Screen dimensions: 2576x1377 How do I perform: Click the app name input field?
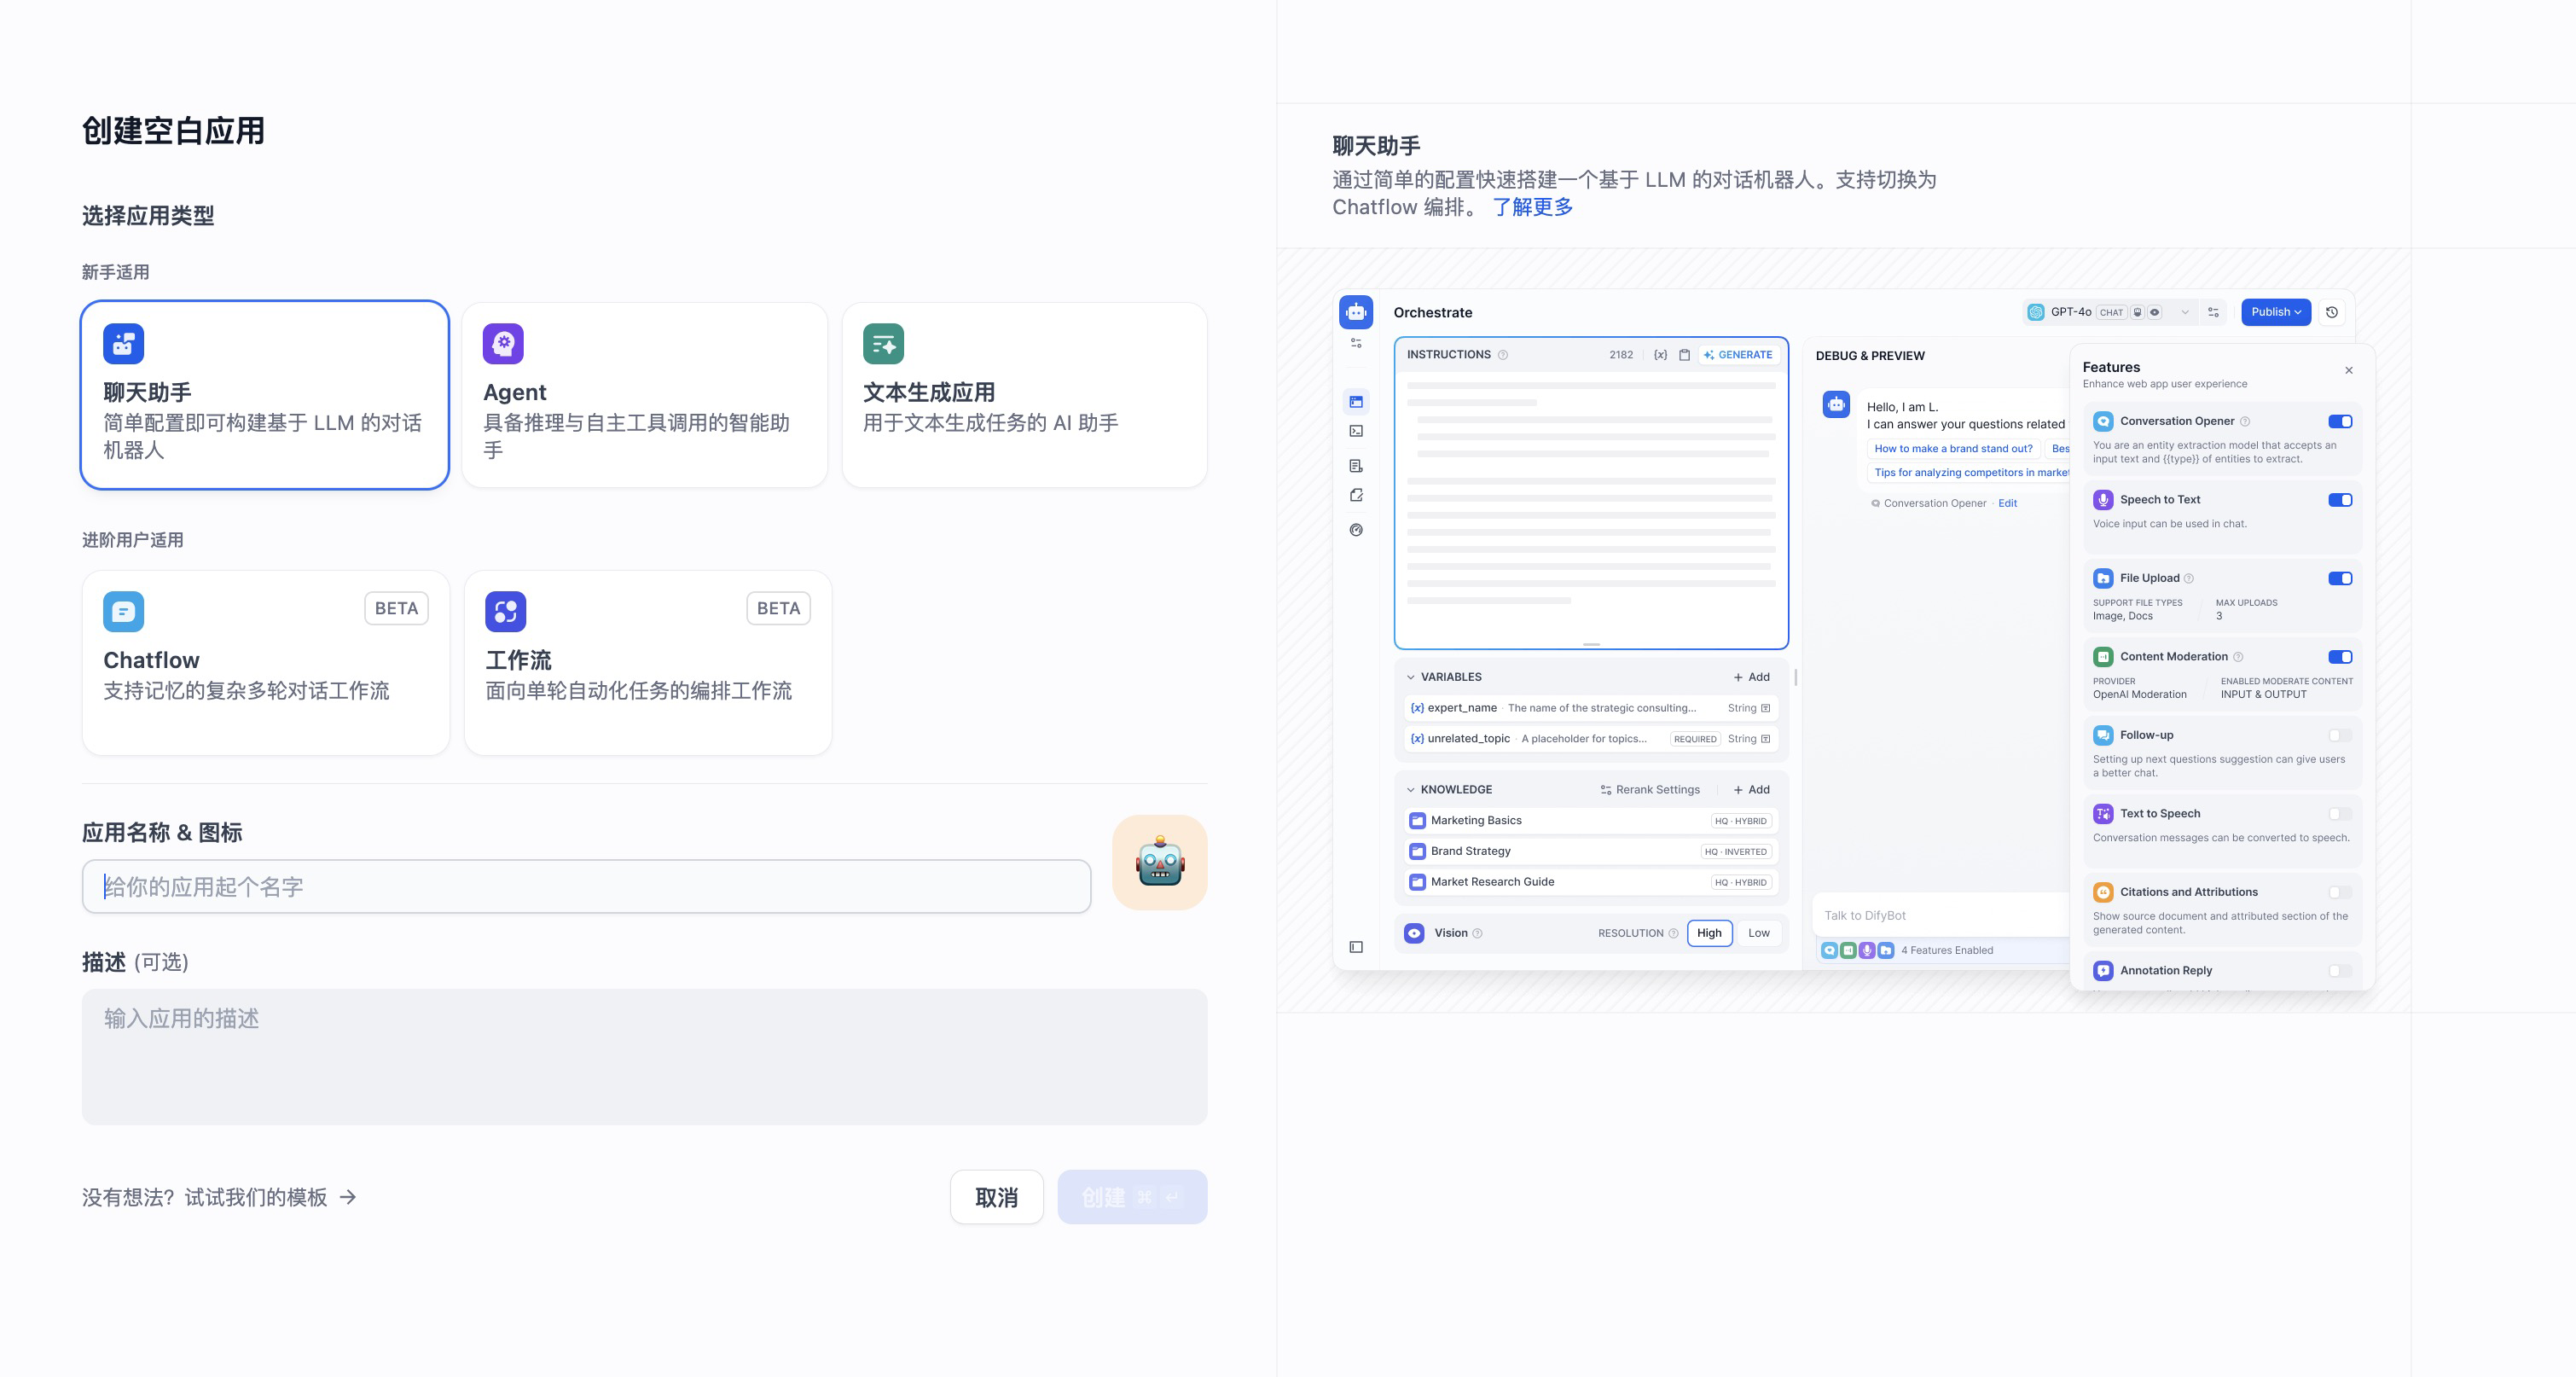click(x=586, y=886)
